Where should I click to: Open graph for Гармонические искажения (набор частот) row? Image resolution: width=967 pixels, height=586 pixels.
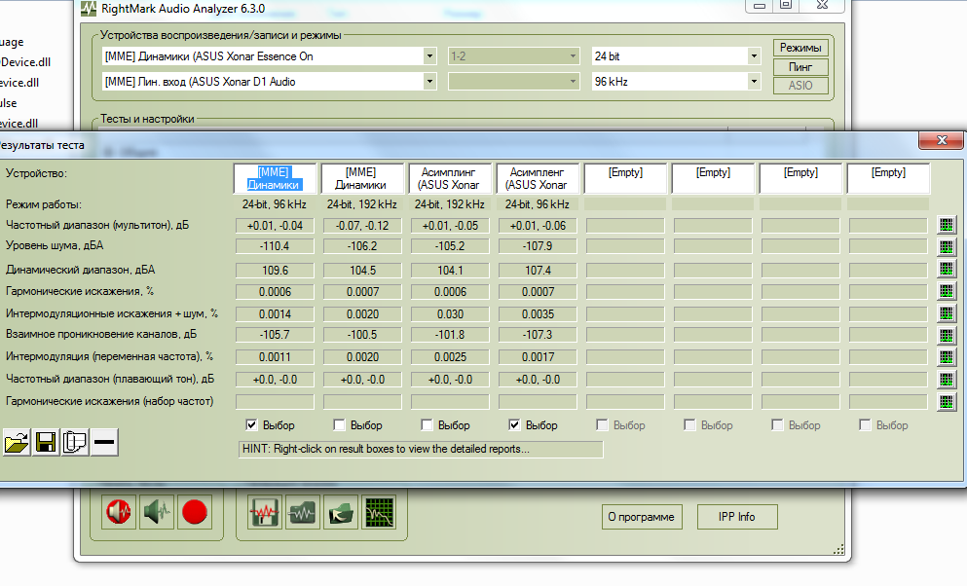(946, 402)
